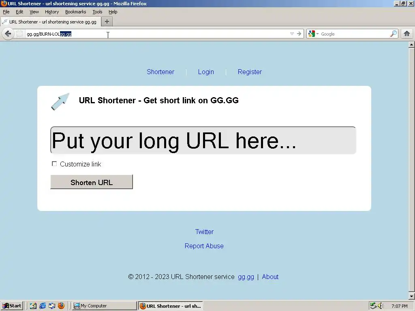Screen dimensions: 415x311
Task: Click the magnifier search icon
Action: [394, 34]
